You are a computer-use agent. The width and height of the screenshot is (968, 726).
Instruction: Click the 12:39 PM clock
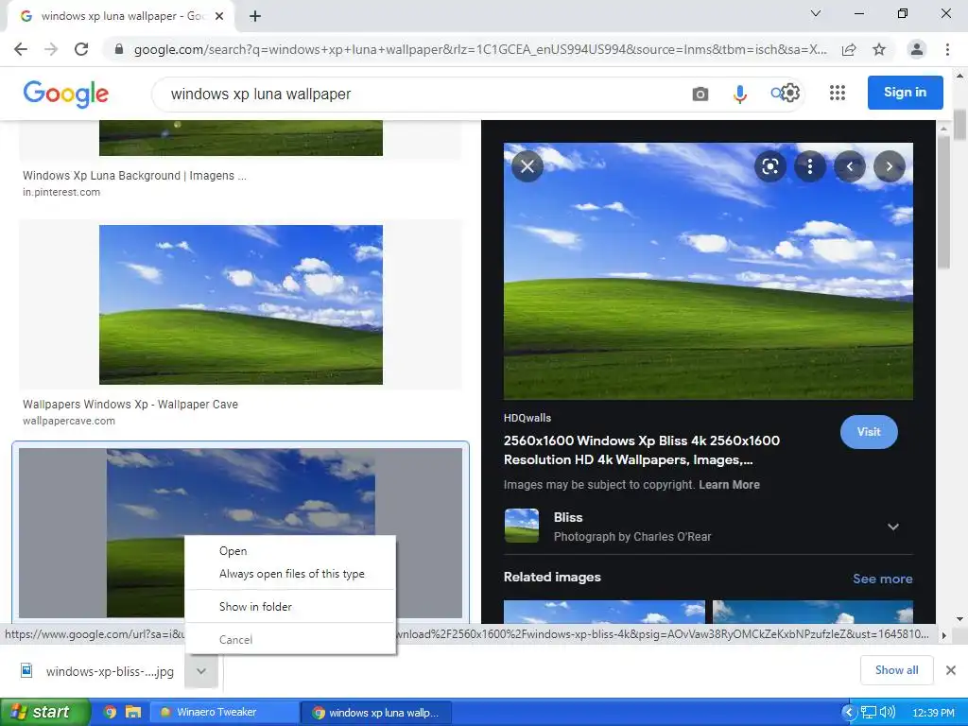click(933, 713)
